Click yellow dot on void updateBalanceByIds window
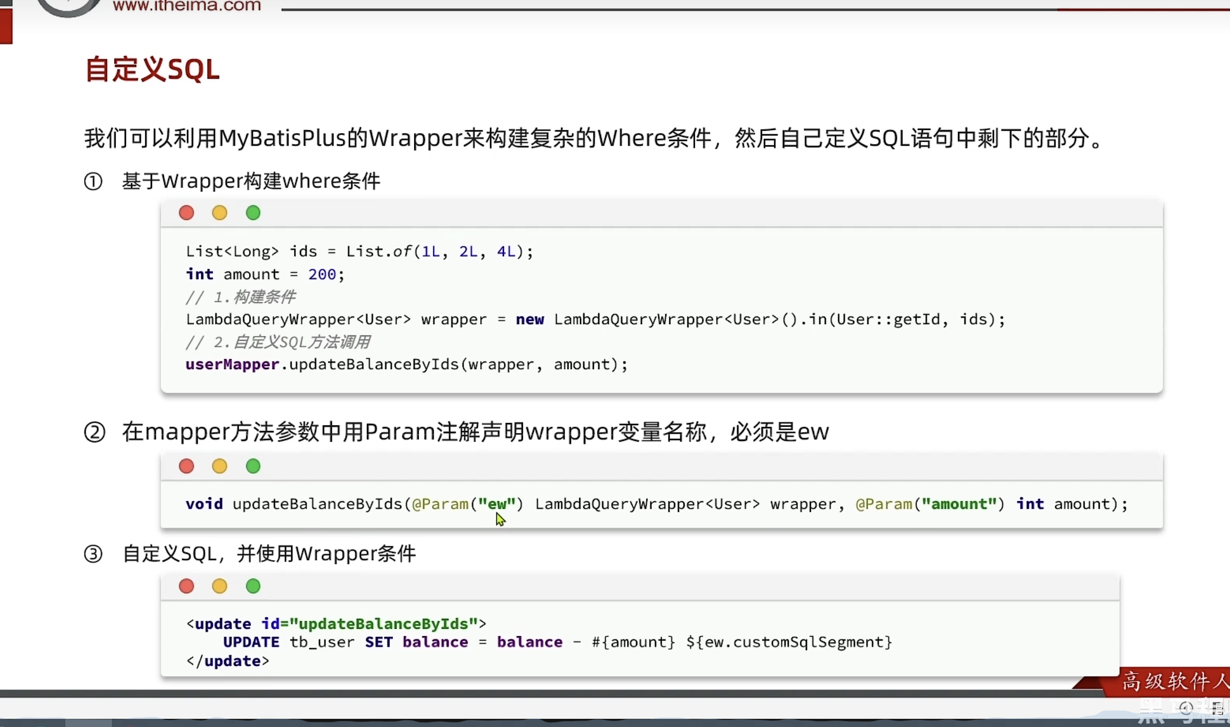The image size is (1230, 727). click(219, 466)
